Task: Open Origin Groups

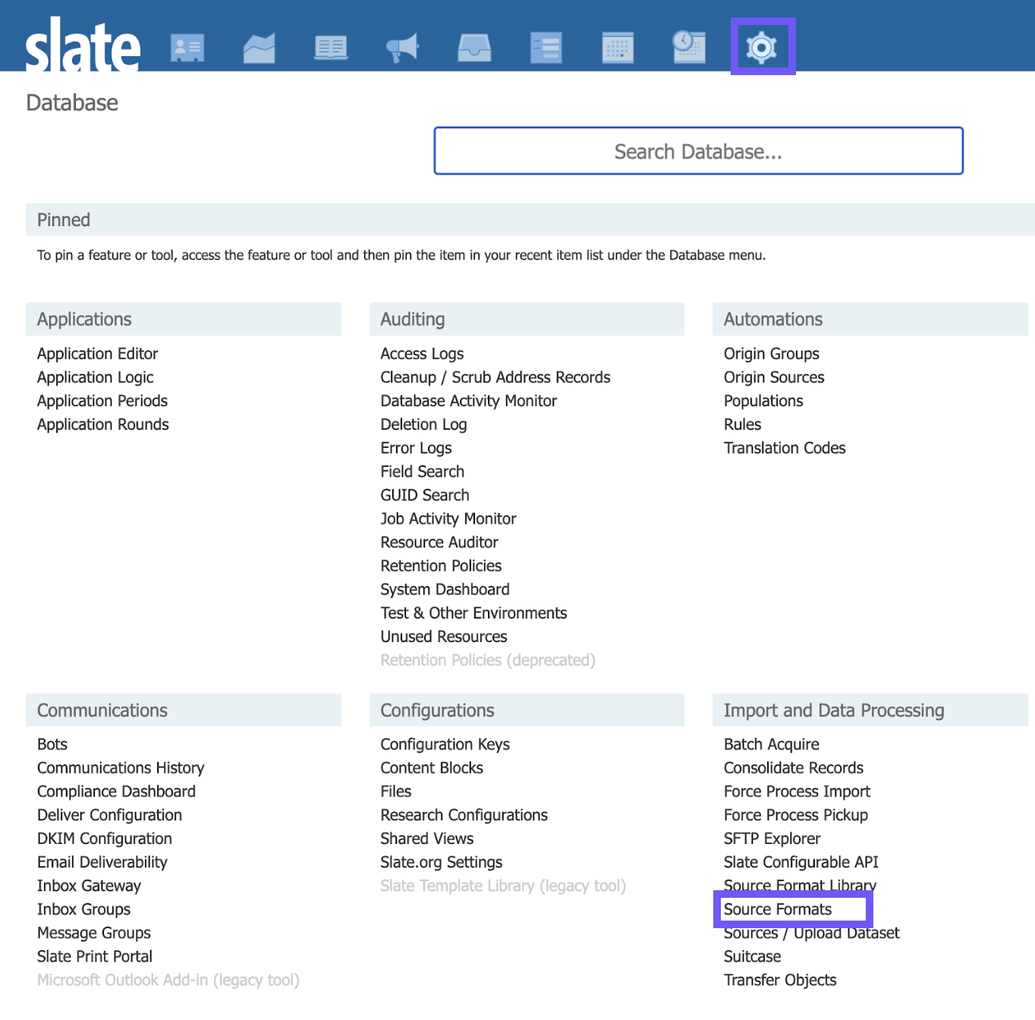Action: pyautogui.click(x=772, y=354)
